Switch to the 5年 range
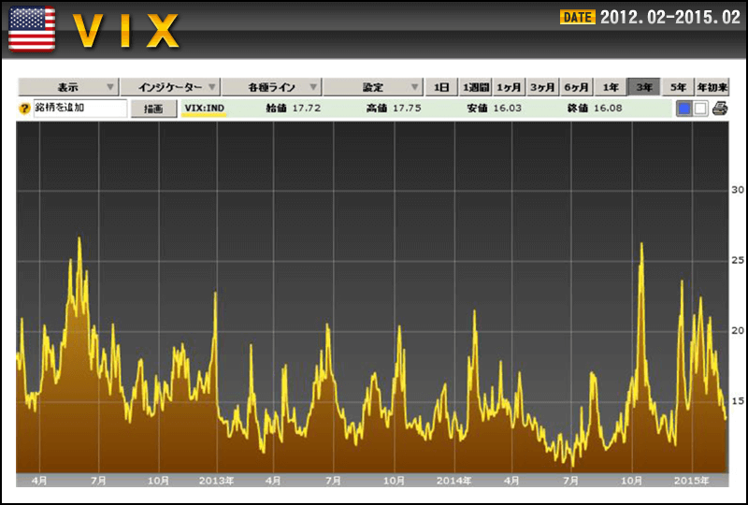Viewport: 748px width, 505px height. [x=678, y=87]
